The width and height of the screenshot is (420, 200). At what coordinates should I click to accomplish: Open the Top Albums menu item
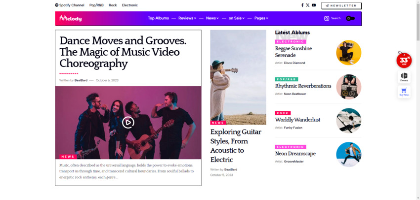[158, 18]
